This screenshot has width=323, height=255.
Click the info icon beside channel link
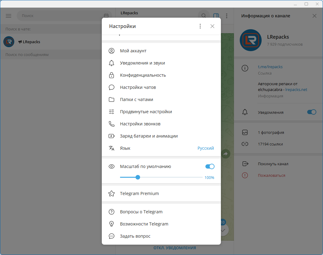[245, 68]
